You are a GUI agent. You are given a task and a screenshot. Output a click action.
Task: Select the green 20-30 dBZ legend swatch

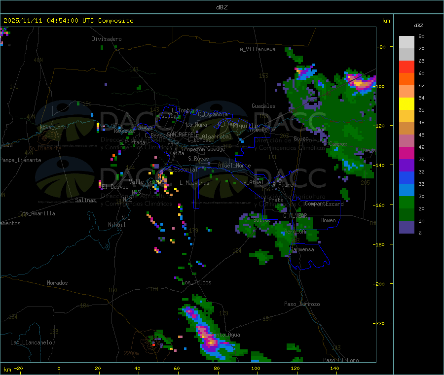click(x=407, y=202)
